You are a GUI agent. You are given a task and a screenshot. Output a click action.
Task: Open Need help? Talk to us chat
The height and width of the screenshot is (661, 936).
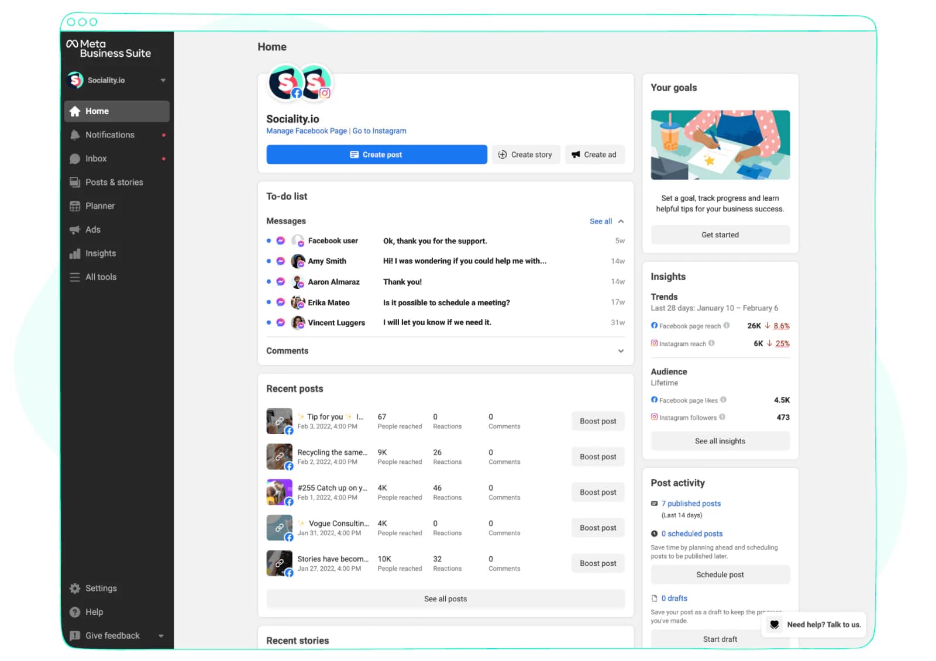pyautogui.click(x=814, y=625)
